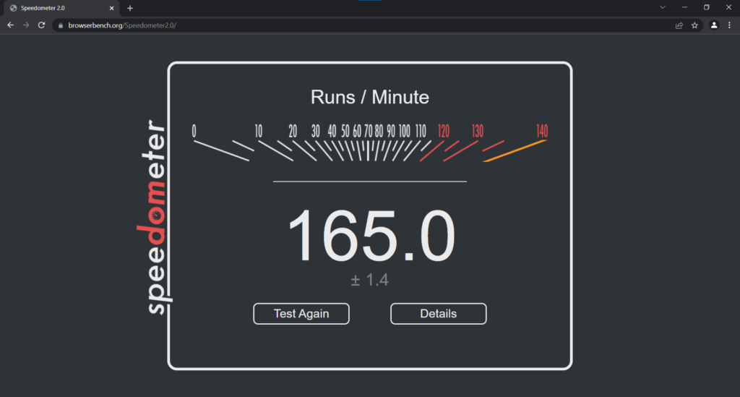Run the benchmark with Test Again
The width and height of the screenshot is (740, 397).
(x=301, y=314)
